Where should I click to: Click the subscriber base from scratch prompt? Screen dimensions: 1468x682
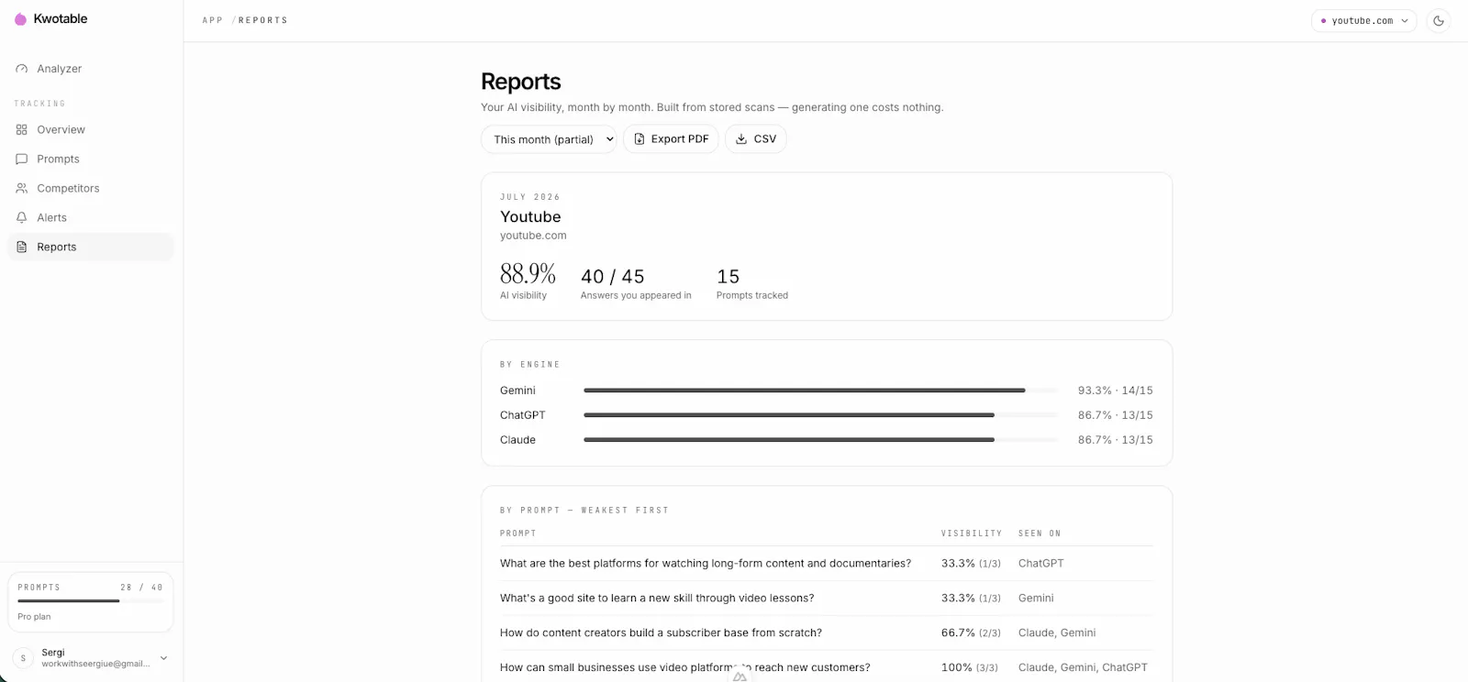[x=661, y=633]
